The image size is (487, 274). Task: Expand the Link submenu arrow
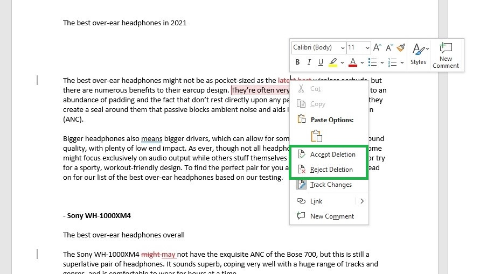click(x=362, y=201)
